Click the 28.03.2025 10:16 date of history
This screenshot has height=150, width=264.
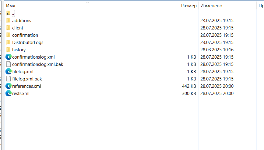pos(217,50)
